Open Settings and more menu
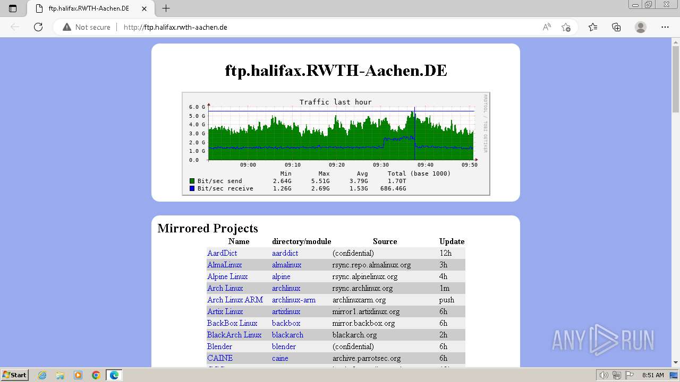Screen dimensions: 680x382 point(665,27)
